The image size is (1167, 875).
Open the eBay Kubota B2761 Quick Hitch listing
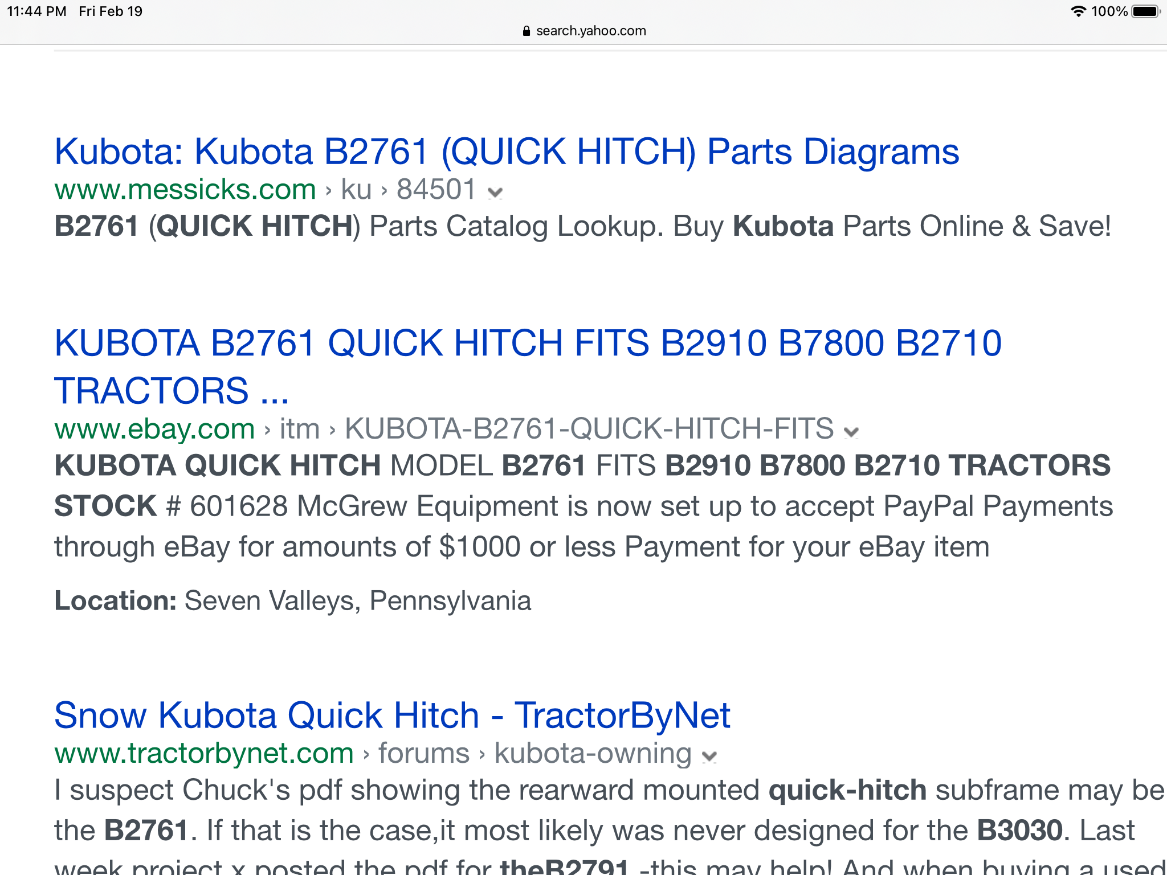click(528, 366)
